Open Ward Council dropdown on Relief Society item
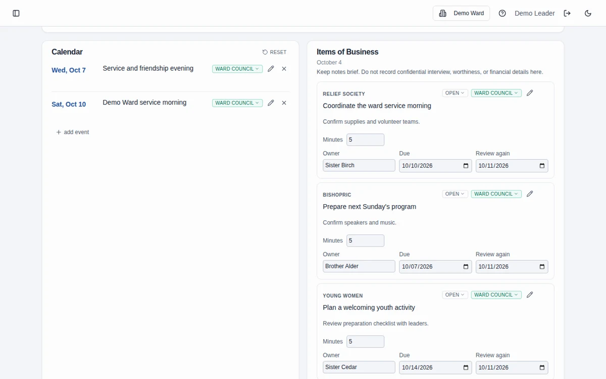Image resolution: width=606 pixels, height=379 pixels. tap(496, 93)
